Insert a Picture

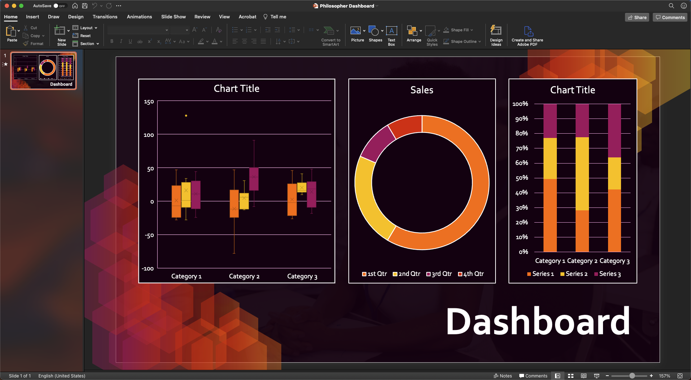pyautogui.click(x=357, y=34)
